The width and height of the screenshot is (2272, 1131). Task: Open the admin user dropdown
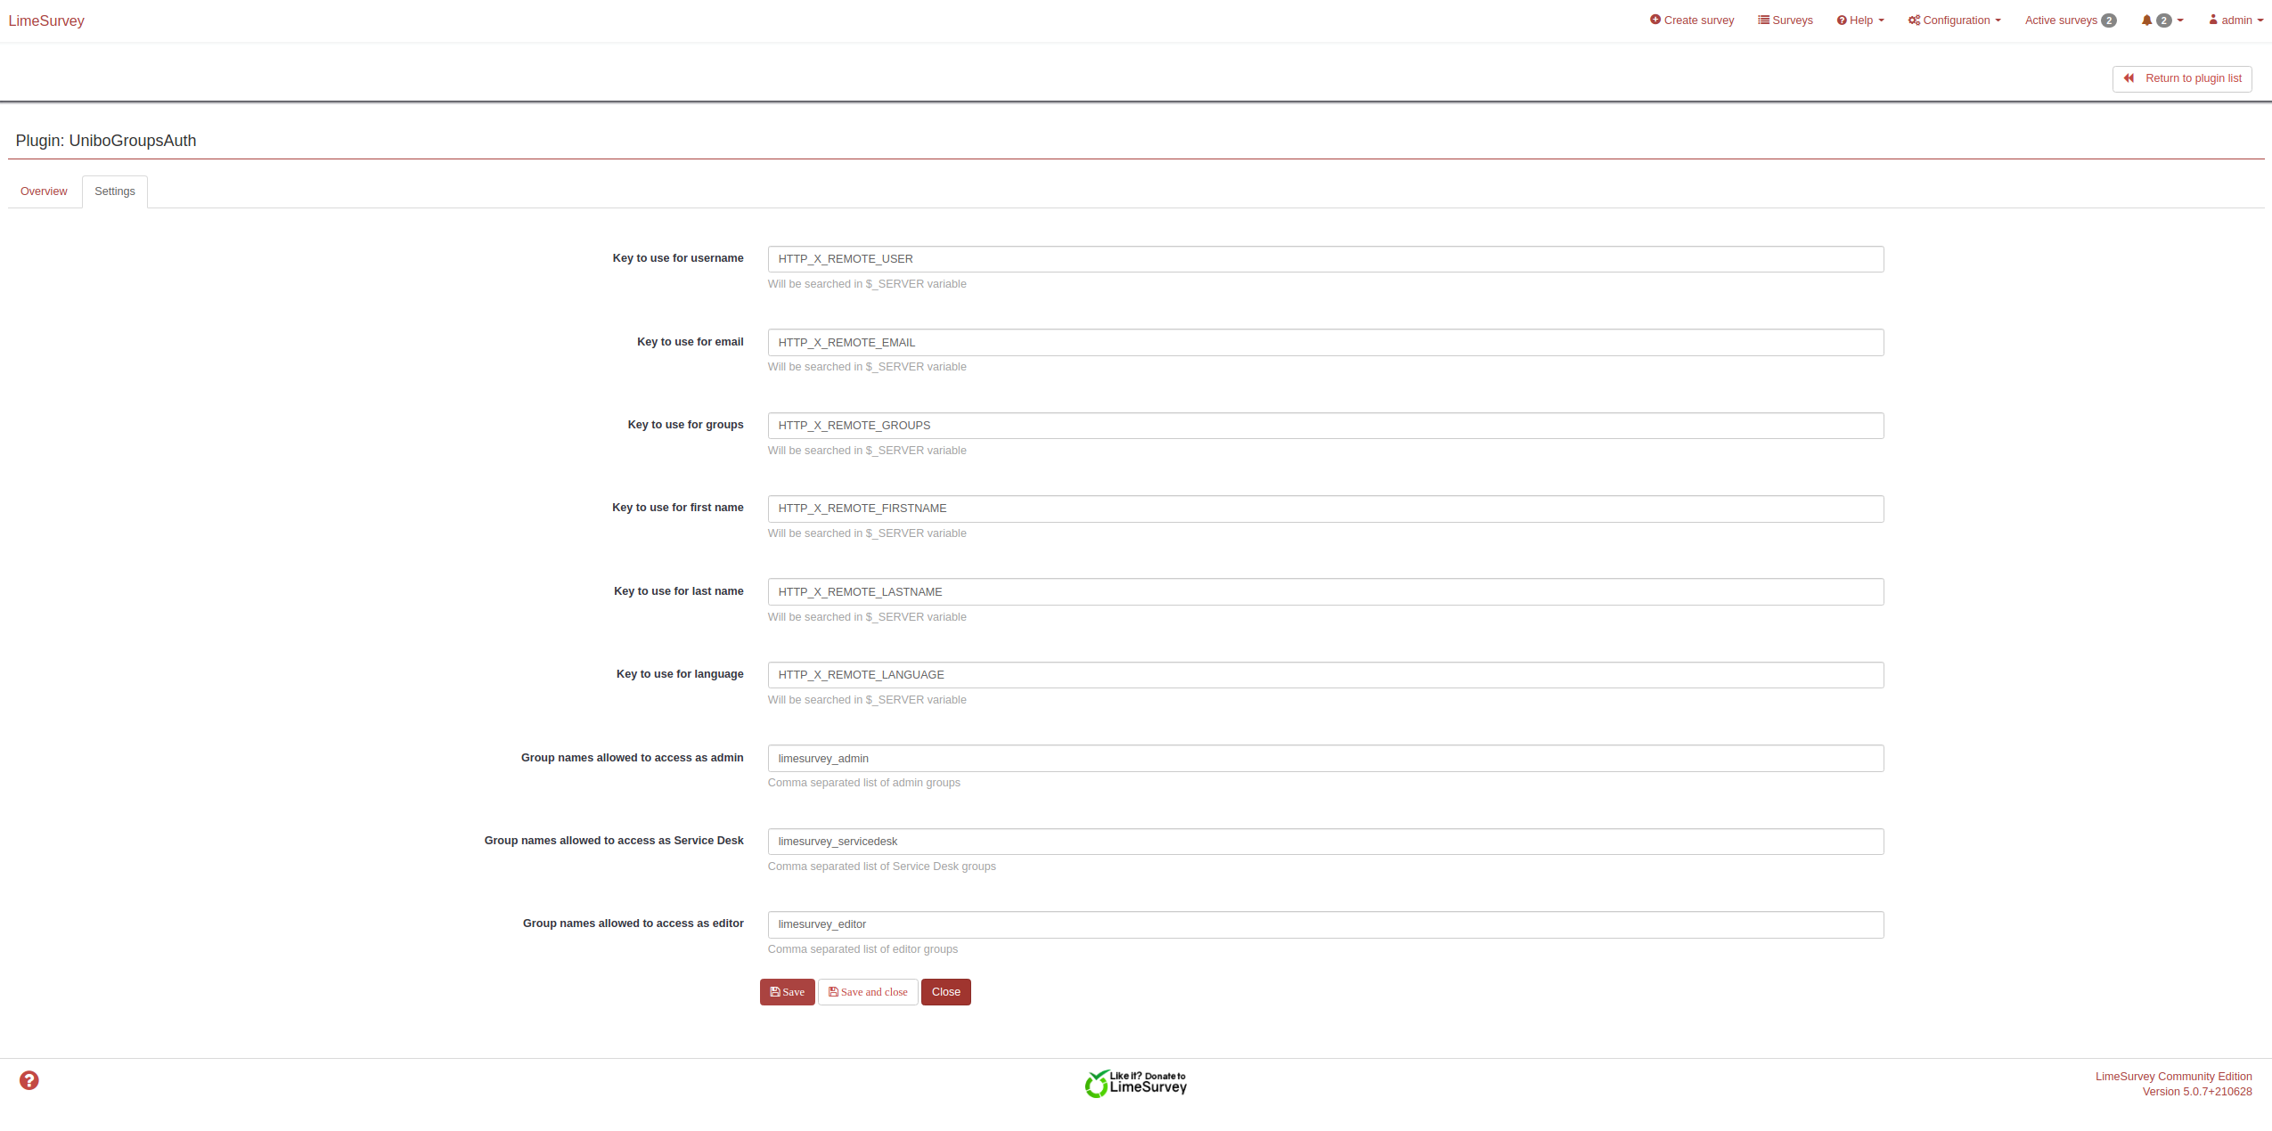[2235, 20]
